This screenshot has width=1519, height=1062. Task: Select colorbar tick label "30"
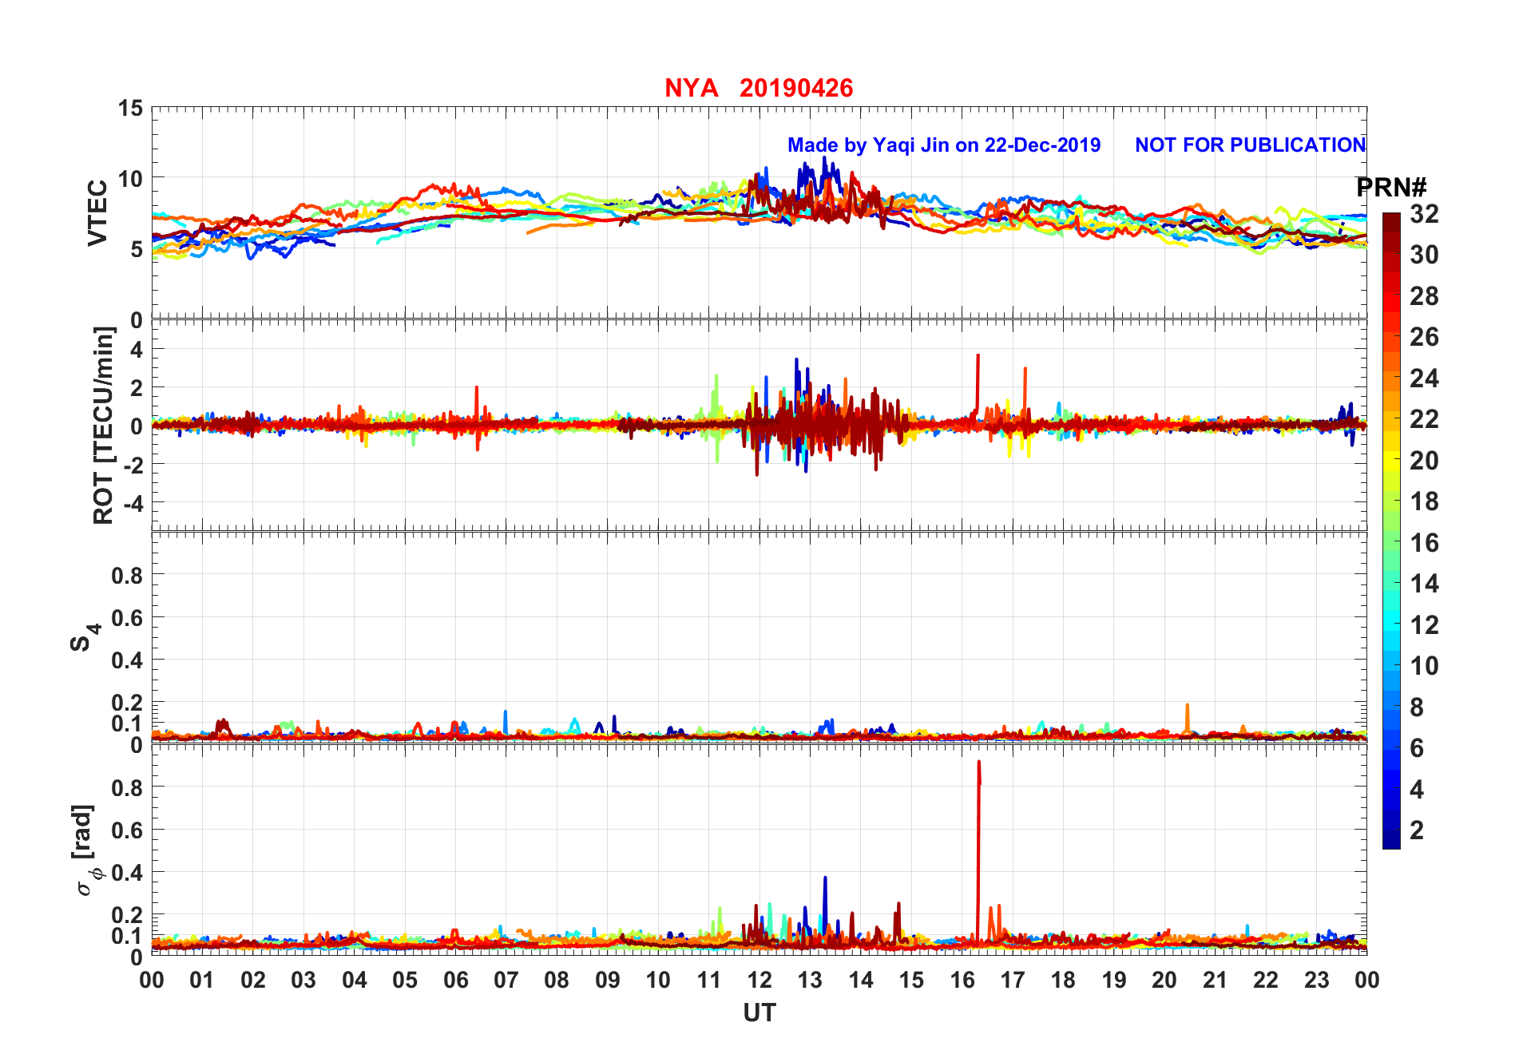(1424, 255)
